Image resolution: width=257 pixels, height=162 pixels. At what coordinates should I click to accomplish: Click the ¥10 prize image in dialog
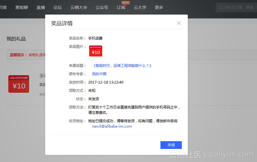[x=96, y=51]
